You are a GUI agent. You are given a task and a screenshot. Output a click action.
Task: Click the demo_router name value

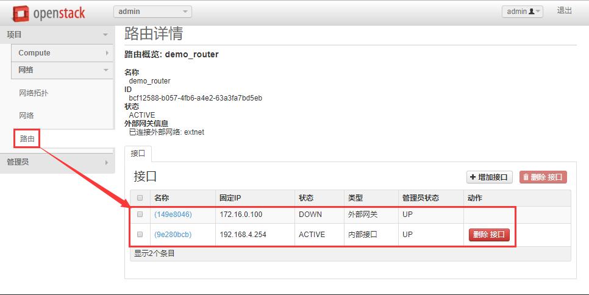[149, 81]
